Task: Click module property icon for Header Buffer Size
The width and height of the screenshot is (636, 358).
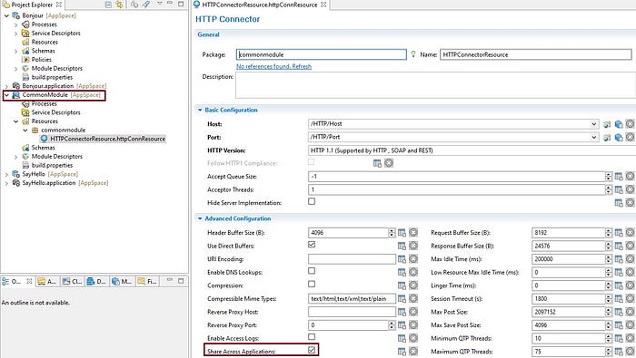Action: tap(402, 233)
